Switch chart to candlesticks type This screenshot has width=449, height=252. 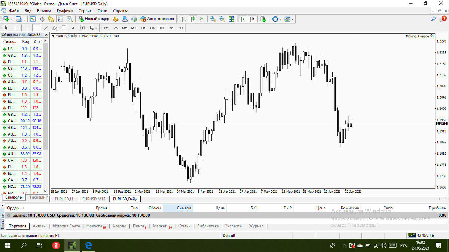tap(193, 19)
